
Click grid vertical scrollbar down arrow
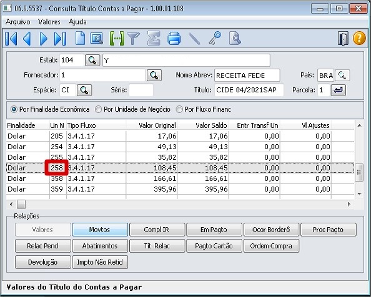tap(359, 194)
